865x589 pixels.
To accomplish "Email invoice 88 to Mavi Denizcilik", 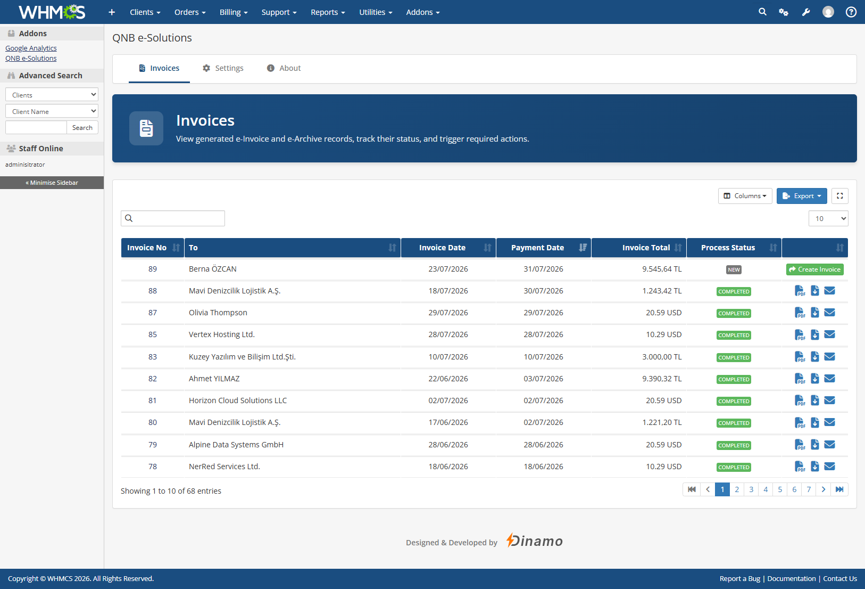I will coord(829,291).
